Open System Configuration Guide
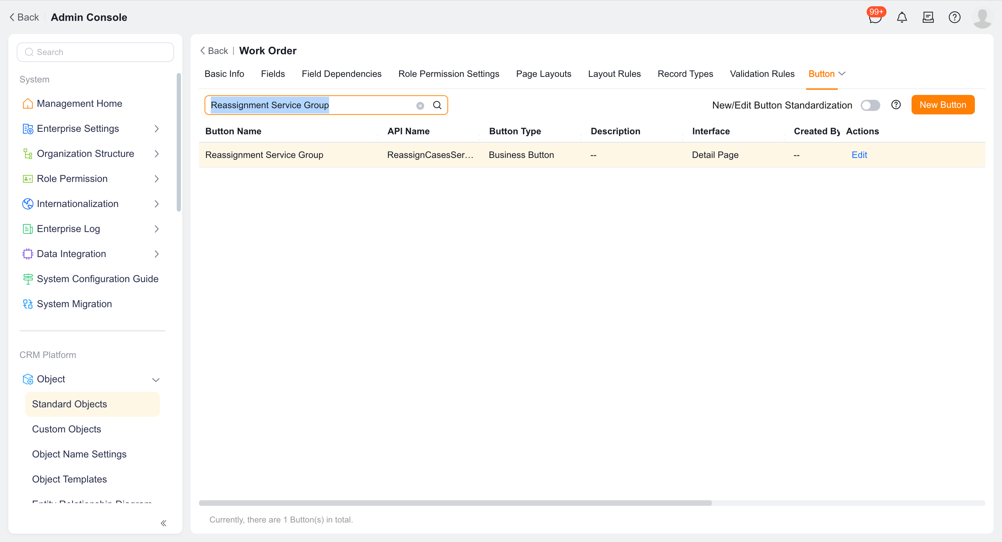 click(98, 279)
